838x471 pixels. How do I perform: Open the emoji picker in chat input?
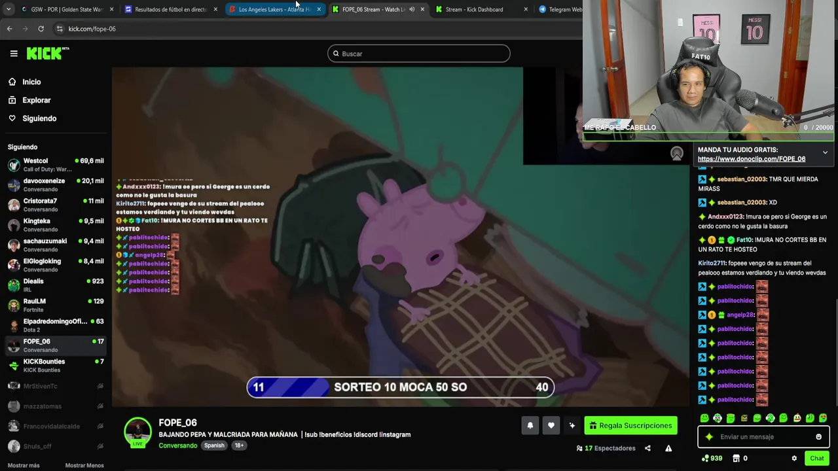(x=818, y=437)
